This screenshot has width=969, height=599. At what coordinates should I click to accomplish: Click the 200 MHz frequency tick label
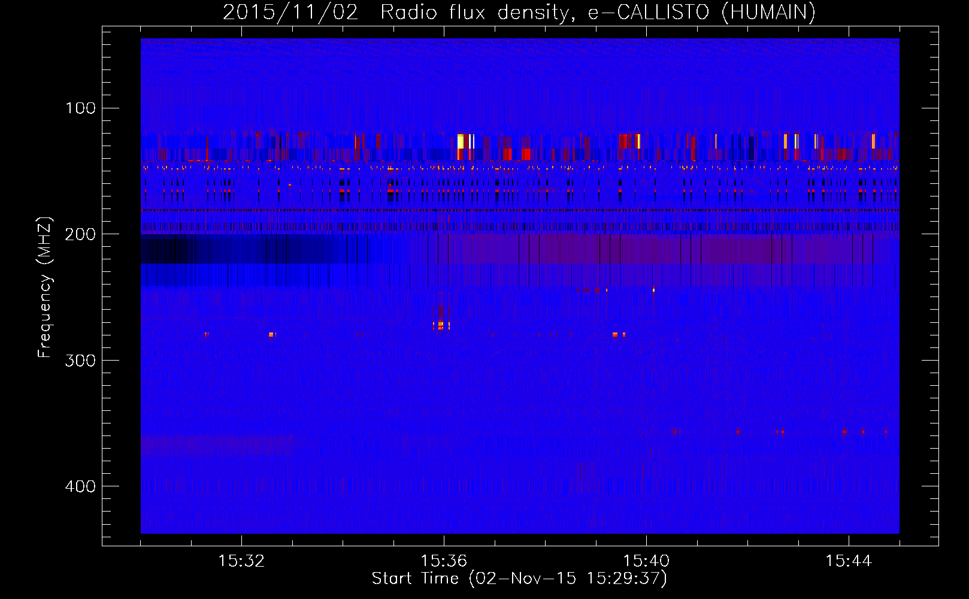(81, 234)
